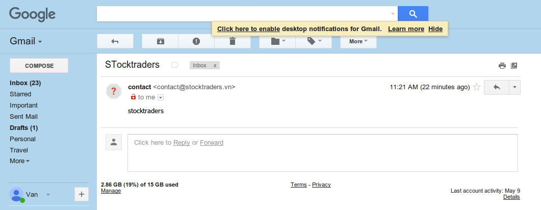Print all with printer icon
This screenshot has height=210, width=541.
502,66
